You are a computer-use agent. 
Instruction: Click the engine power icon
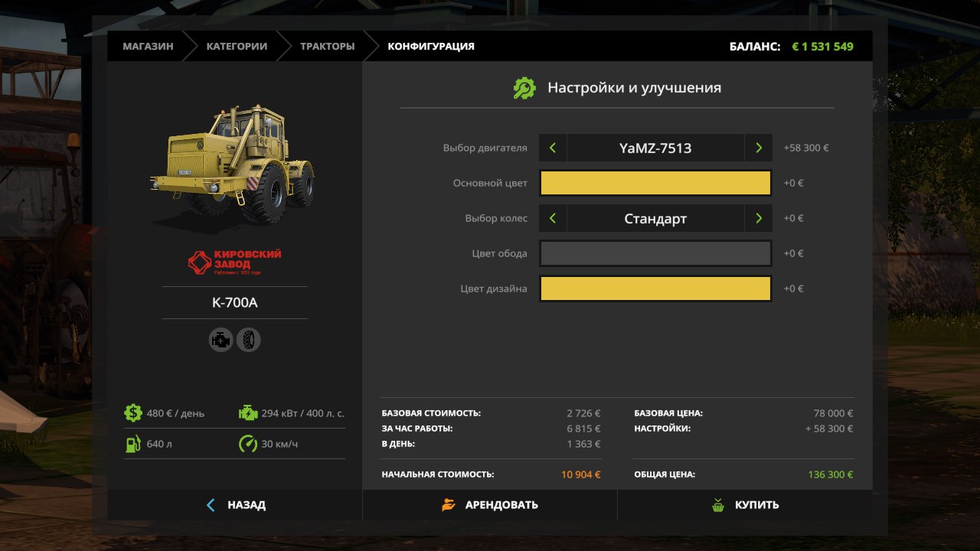248,413
